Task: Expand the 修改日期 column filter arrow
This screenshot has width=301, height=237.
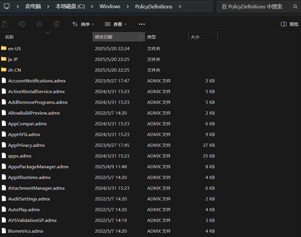Action: click(x=142, y=37)
